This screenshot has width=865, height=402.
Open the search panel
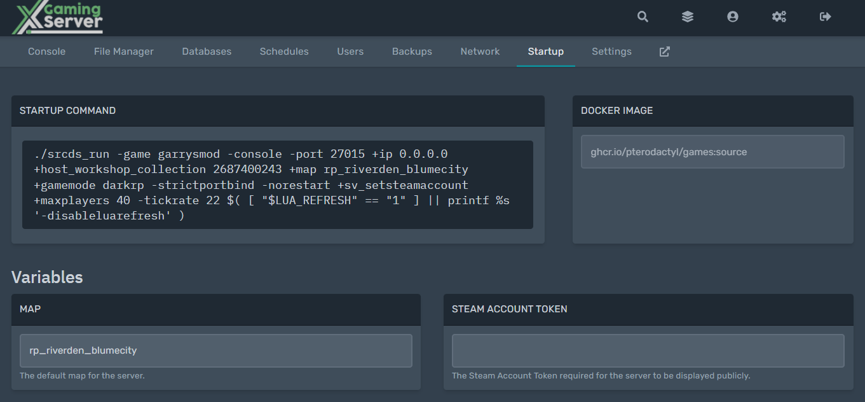coord(643,17)
